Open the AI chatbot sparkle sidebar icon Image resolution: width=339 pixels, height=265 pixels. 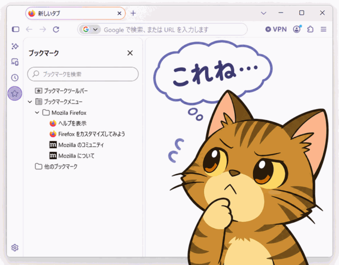click(15, 46)
